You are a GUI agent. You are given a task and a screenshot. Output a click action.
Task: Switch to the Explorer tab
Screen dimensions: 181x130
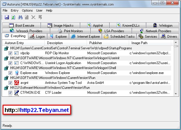point(58,37)
